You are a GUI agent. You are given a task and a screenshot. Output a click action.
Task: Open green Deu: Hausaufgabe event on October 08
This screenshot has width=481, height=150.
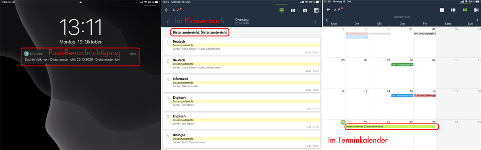click(x=402, y=65)
